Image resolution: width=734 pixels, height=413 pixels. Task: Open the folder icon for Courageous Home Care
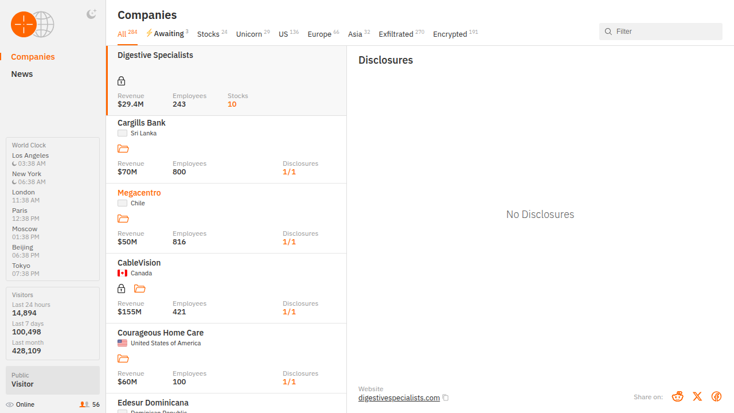click(123, 359)
